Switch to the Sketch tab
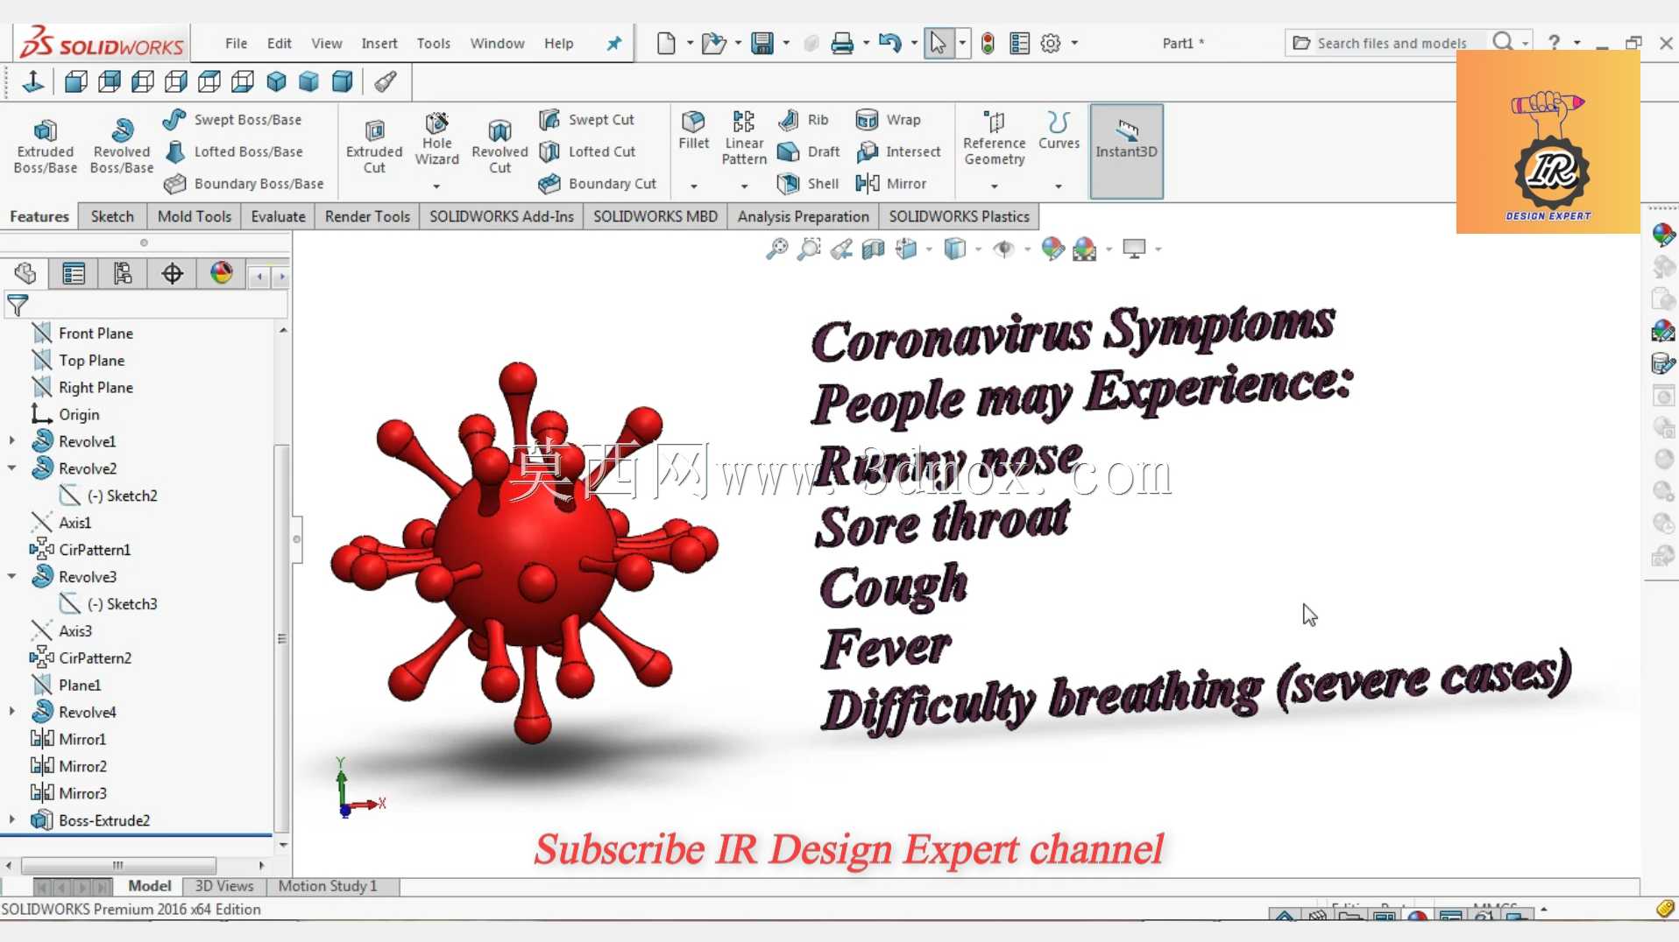Viewport: 1679px width, 942px height. coord(112,217)
